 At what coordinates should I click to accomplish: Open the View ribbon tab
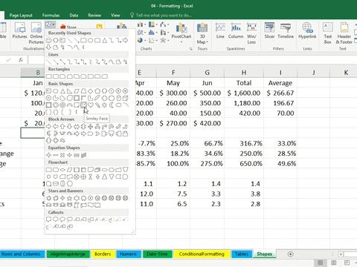click(115, 16)
